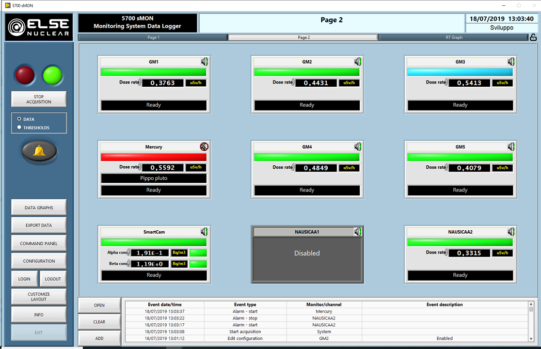Open the RT Graph tab
The height and width of the screenshot is (349, 541).
pyautogui.click(x=454, y=37)
